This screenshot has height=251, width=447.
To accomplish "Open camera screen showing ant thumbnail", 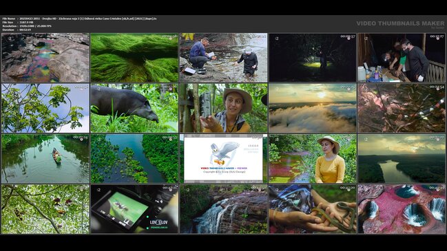I will click(134, 209).
